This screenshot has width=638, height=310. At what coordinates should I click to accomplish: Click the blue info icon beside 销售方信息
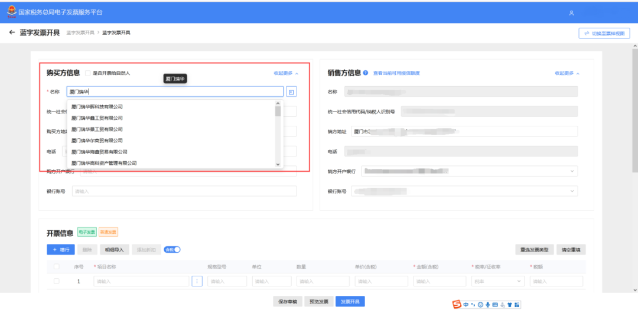click(x=366, y=73)
